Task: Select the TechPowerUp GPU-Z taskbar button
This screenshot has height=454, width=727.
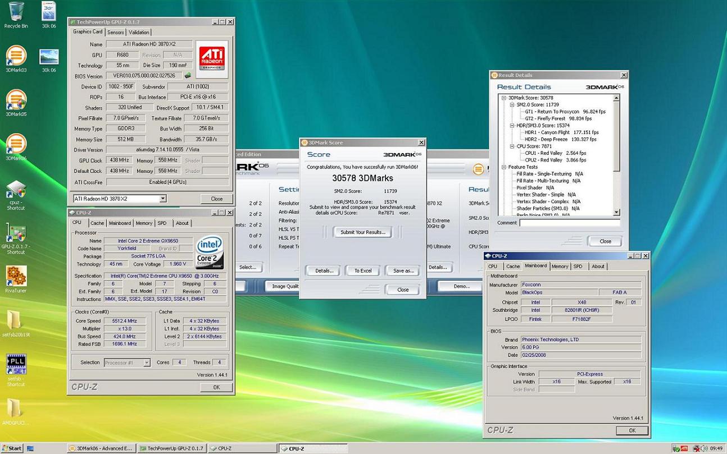Action: (172, 448)
